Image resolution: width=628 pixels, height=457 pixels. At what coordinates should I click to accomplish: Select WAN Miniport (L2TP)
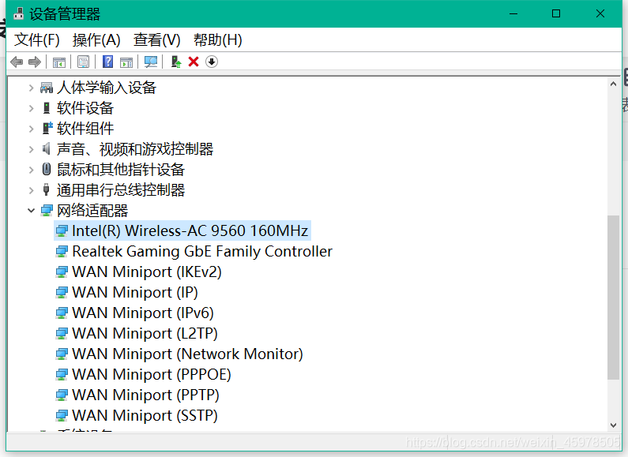145,333
